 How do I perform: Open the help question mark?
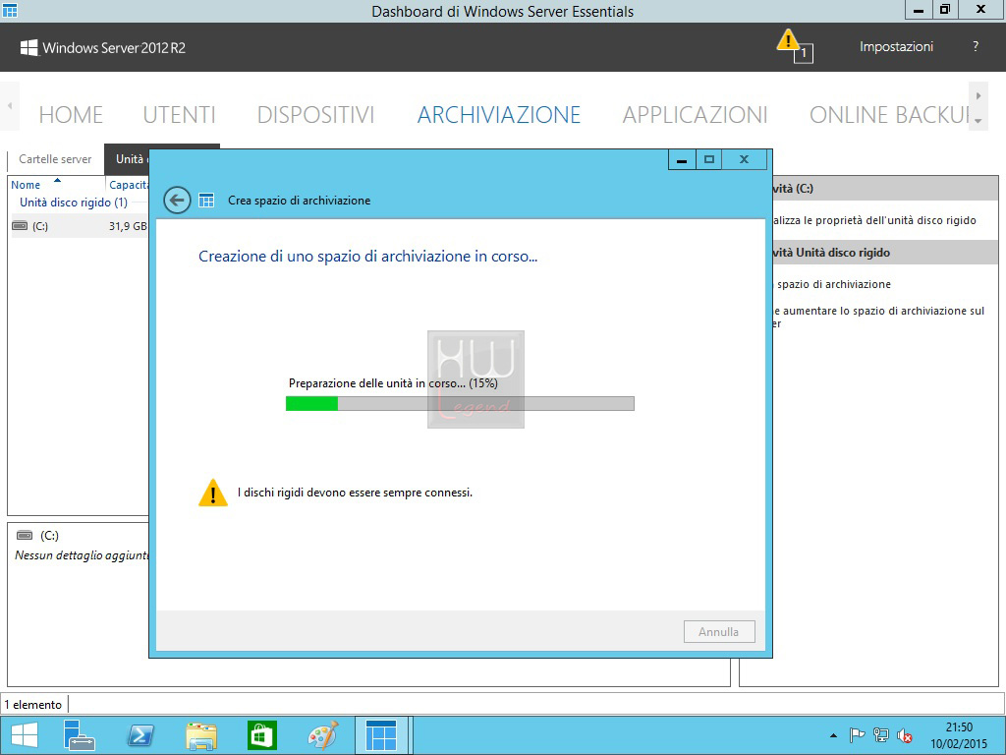click(976, 46)
